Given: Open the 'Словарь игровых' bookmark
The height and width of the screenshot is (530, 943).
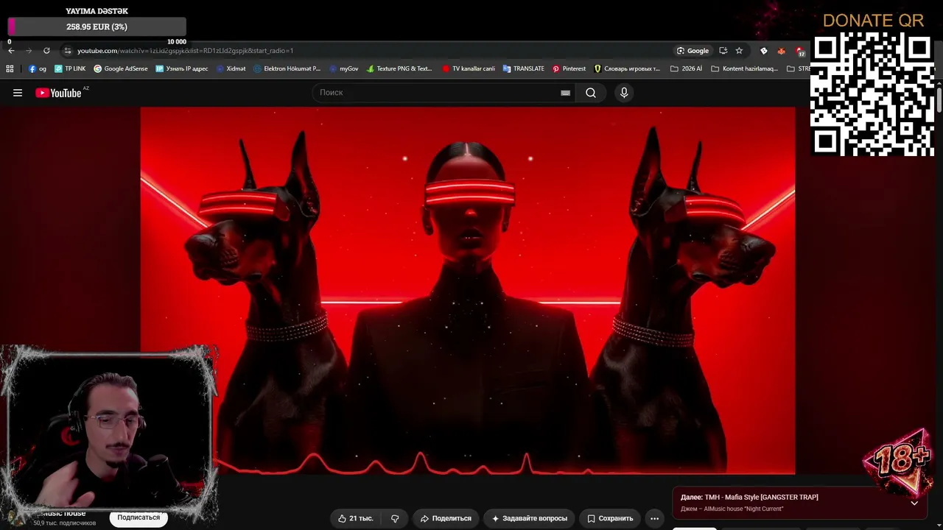Looking at the screenshot, I should 627,68.
